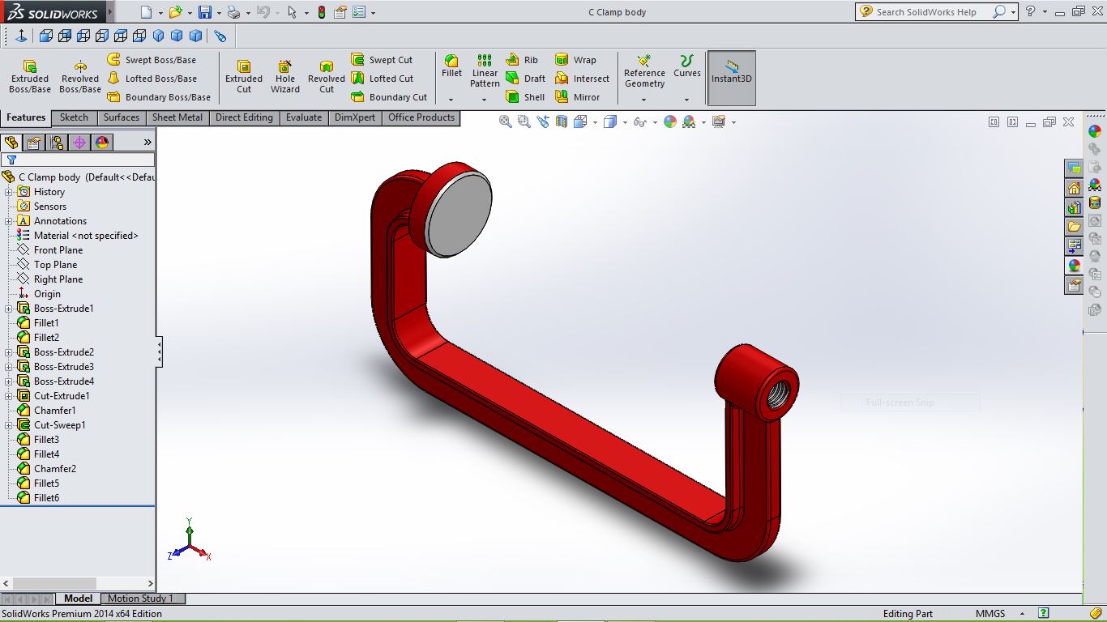Click the Shell tool
The height and width of the screenshot is (622, 1107).
[525, 97]
